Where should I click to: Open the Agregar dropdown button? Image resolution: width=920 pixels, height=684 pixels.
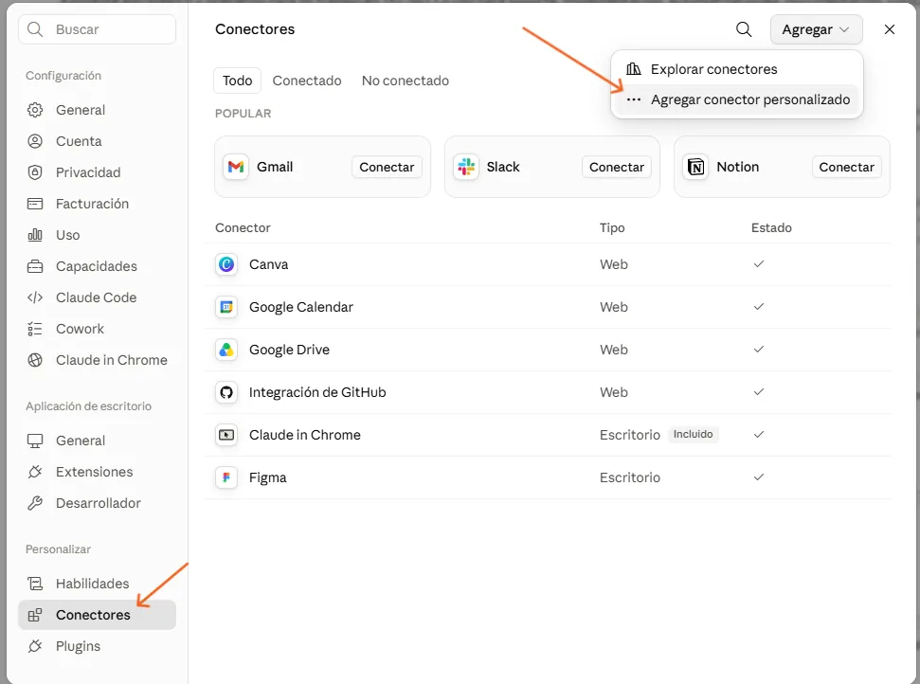[x=816, y=29]
